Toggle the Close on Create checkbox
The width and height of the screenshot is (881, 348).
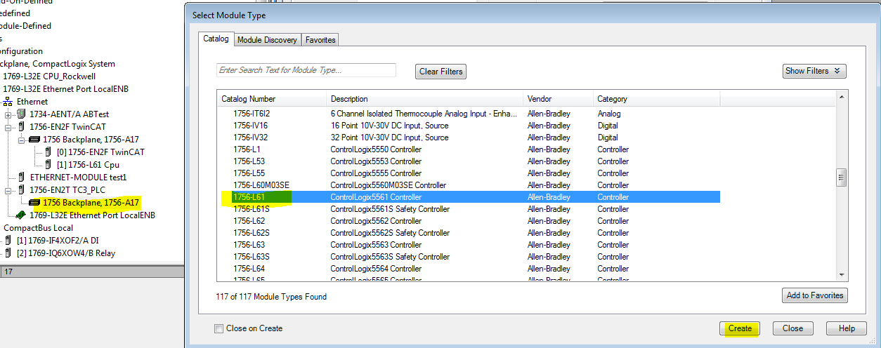[218, 328]
